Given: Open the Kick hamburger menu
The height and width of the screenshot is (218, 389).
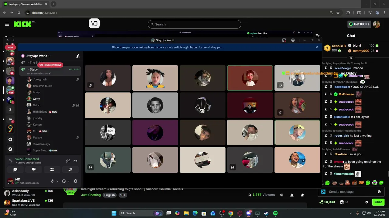Looking at the screenshot, I should click(7, 24).
